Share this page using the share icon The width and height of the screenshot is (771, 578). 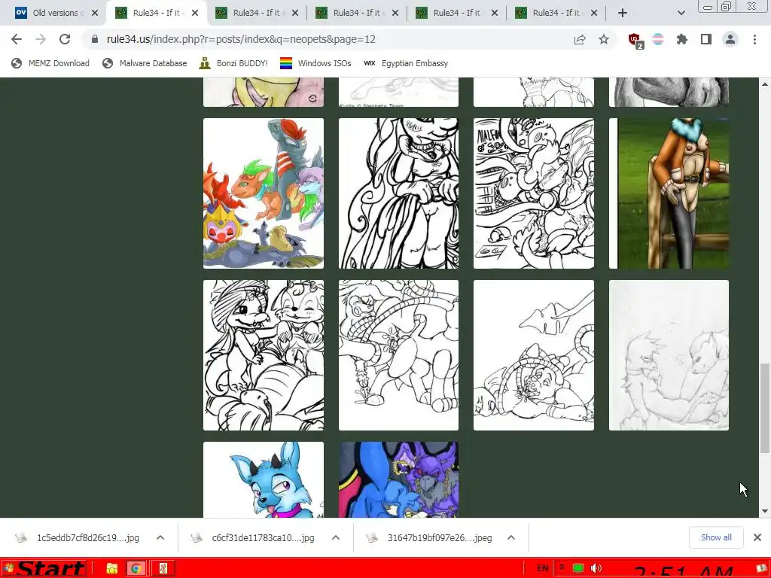tap(580, 39)
